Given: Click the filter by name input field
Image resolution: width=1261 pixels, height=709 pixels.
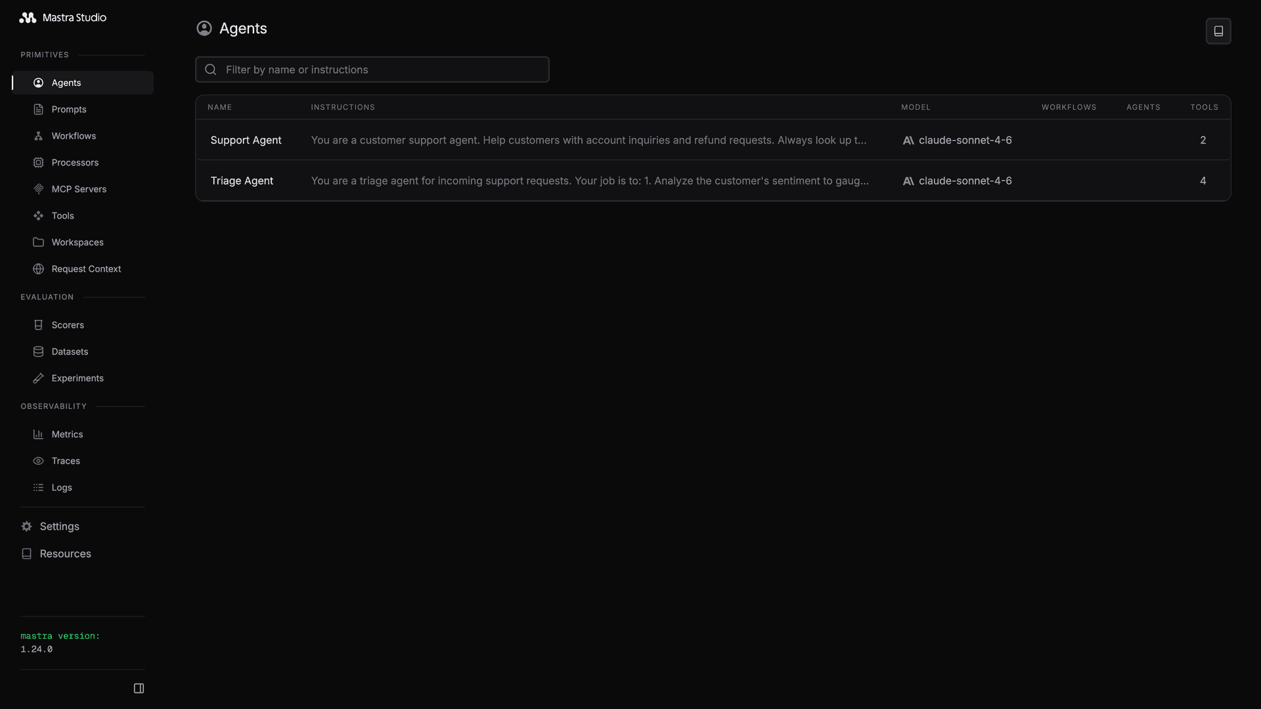Looking at the screenshot, I should (372, 69).
